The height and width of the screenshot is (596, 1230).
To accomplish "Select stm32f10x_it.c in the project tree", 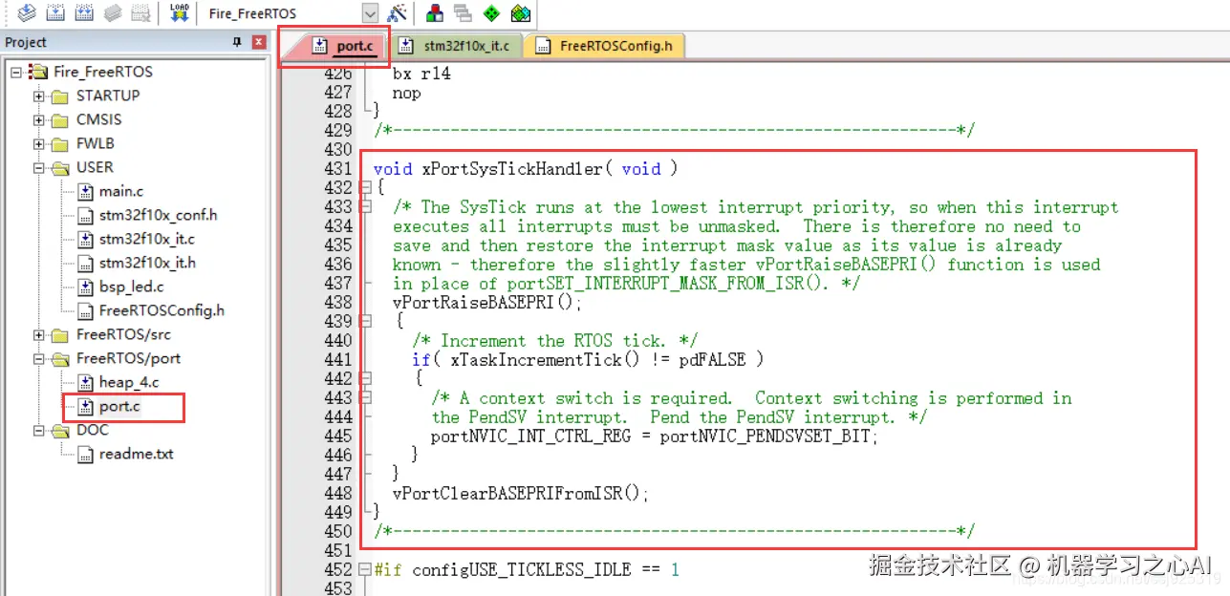I will [146, 239].
